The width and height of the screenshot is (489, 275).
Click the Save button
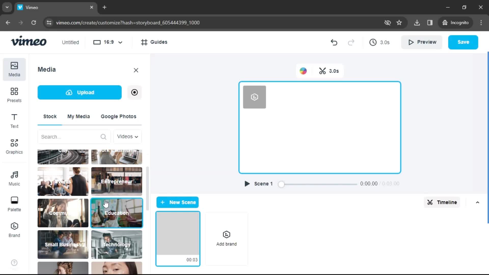tap(463, 42)
